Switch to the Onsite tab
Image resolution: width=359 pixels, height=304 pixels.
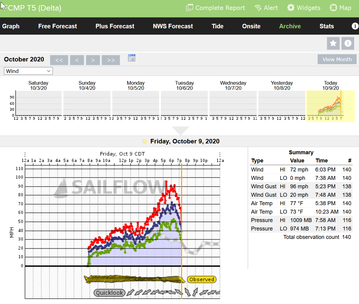[x=251, y=26]
